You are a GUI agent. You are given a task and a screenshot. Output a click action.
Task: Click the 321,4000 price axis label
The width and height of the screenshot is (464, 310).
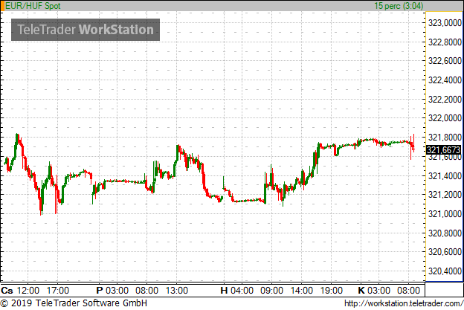point(445,176)
